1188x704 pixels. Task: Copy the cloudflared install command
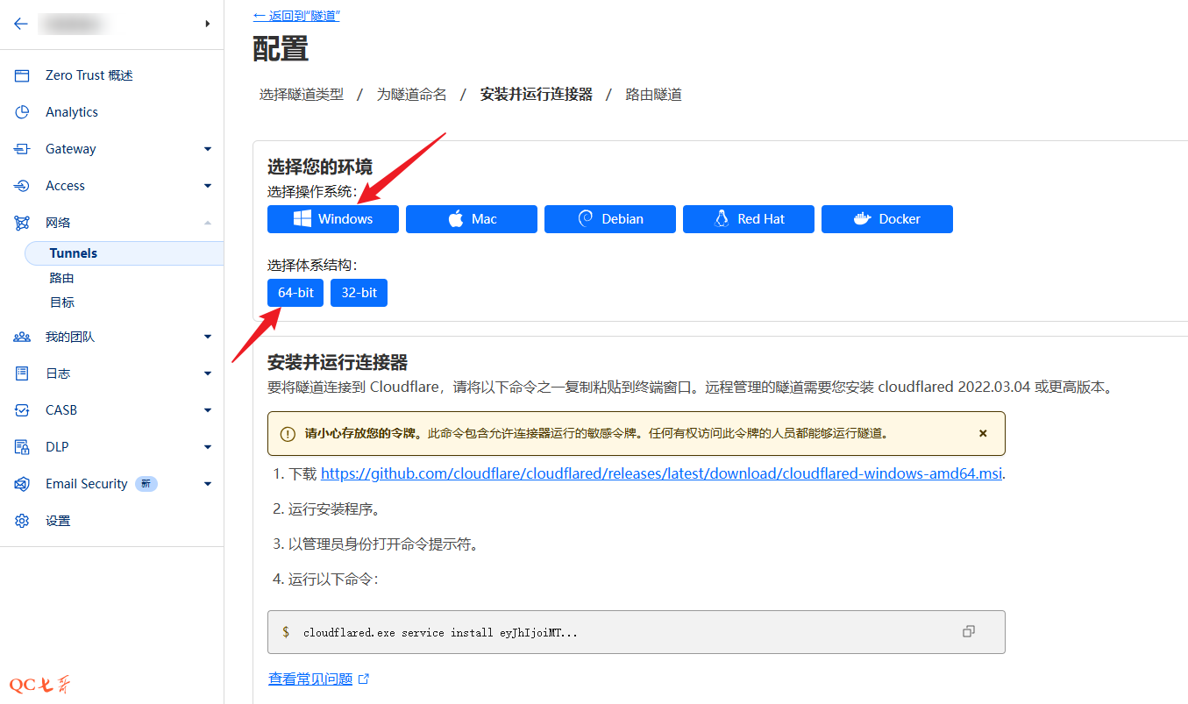tap(968, 631)
